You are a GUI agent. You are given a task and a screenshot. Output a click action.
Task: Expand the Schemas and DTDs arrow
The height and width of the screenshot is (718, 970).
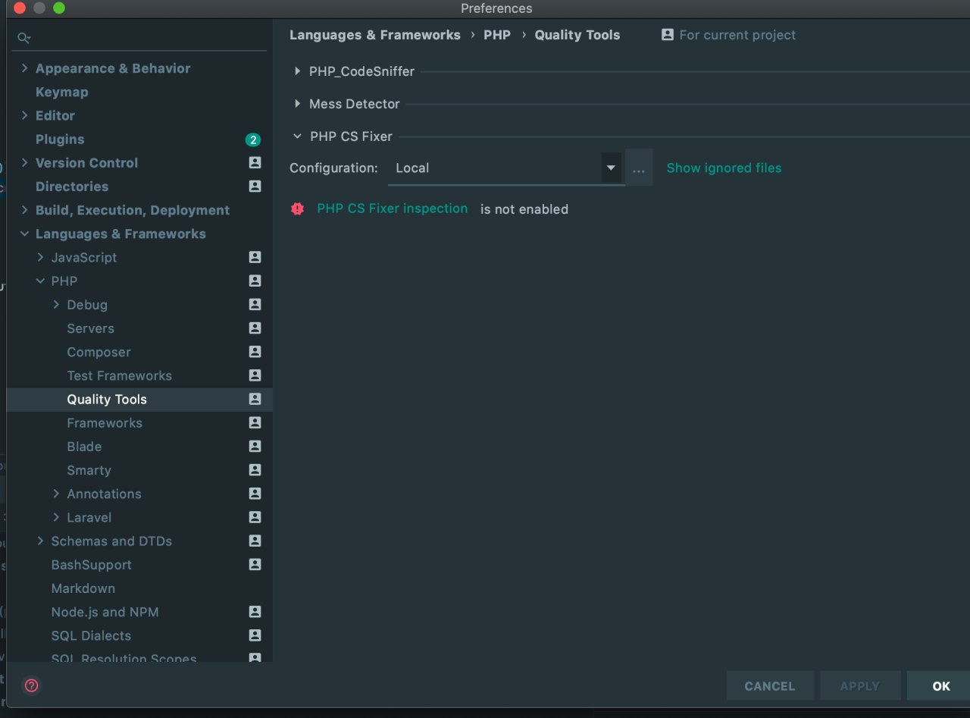[x=41, y=541]
